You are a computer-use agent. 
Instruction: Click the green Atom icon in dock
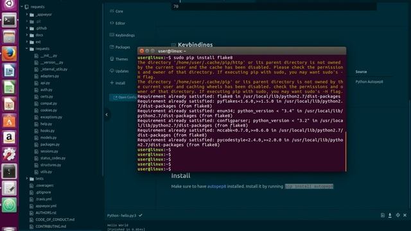tap(9, 205)
